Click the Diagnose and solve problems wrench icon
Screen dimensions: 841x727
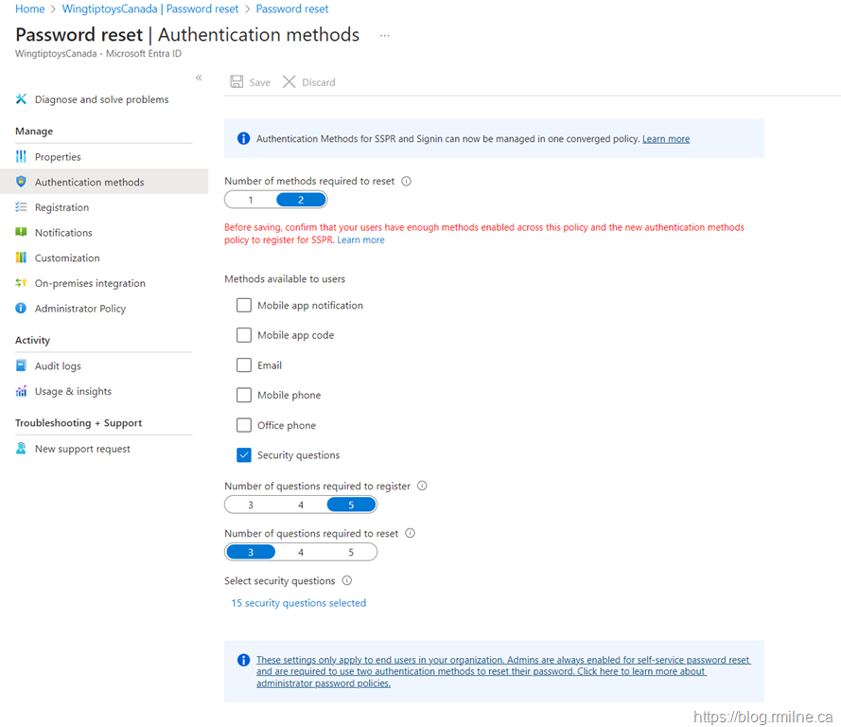(21, 99)
